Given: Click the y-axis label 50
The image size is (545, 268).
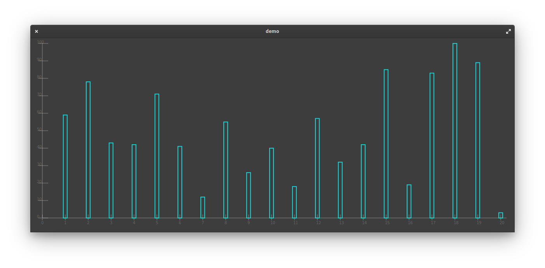Looking at the screenshot, I should coord(40,129).
